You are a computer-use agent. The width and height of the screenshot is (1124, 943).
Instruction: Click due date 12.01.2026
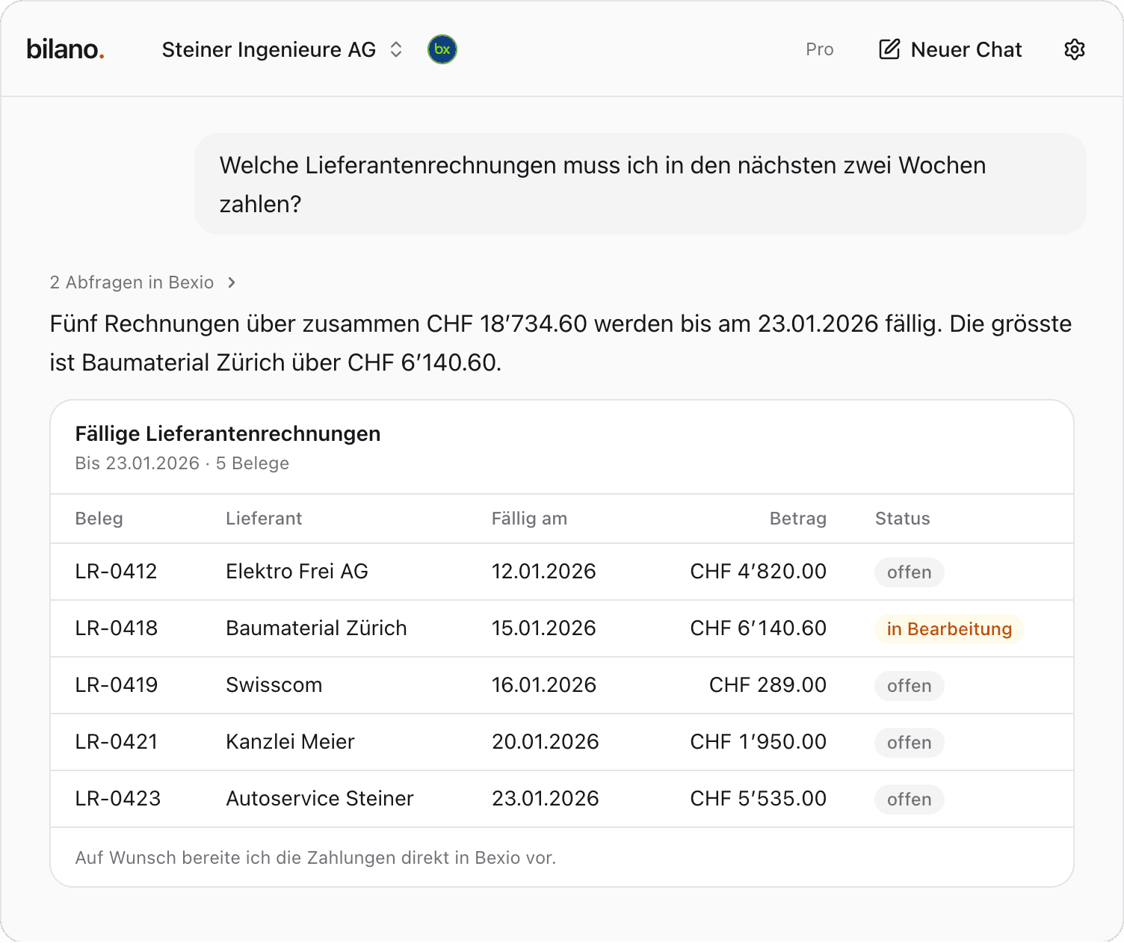pos(543,572)
